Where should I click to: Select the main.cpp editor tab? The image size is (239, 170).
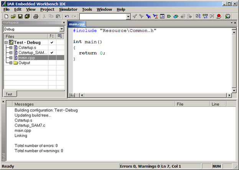[76, 24]
